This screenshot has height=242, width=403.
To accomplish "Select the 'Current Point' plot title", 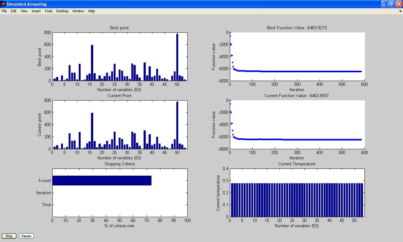I will click(120, 96).
